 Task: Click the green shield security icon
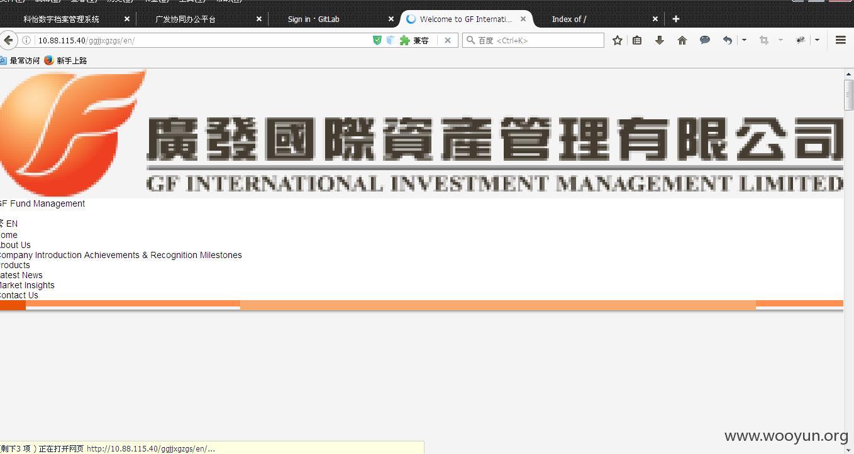(x=377, y=40)
